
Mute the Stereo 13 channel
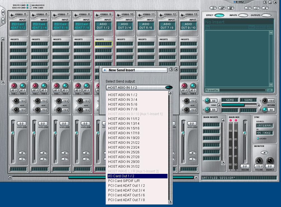click(x=192, y=153)
